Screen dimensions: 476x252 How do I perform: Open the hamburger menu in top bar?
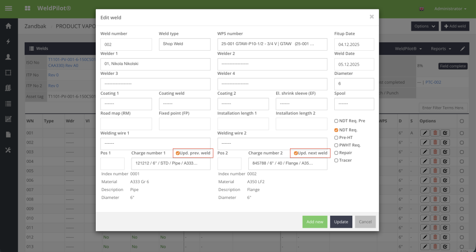point(8,9)
